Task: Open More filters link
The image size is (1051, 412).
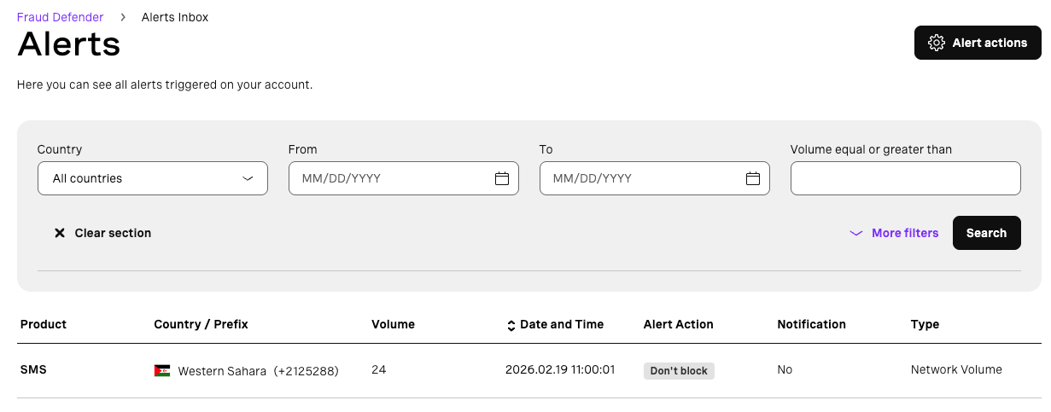Action: (905, 233)
